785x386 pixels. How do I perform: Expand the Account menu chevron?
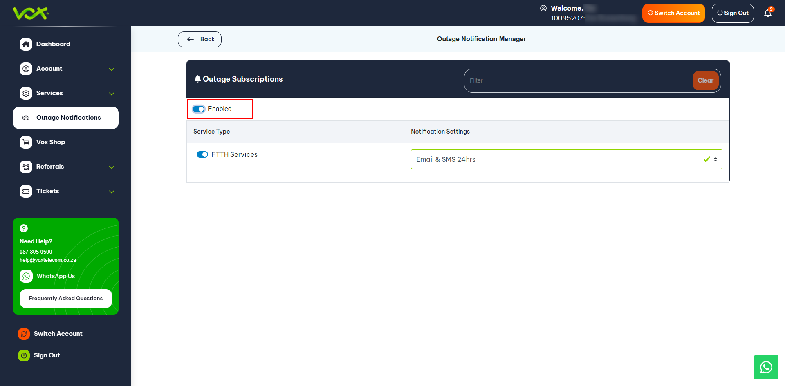112,69
